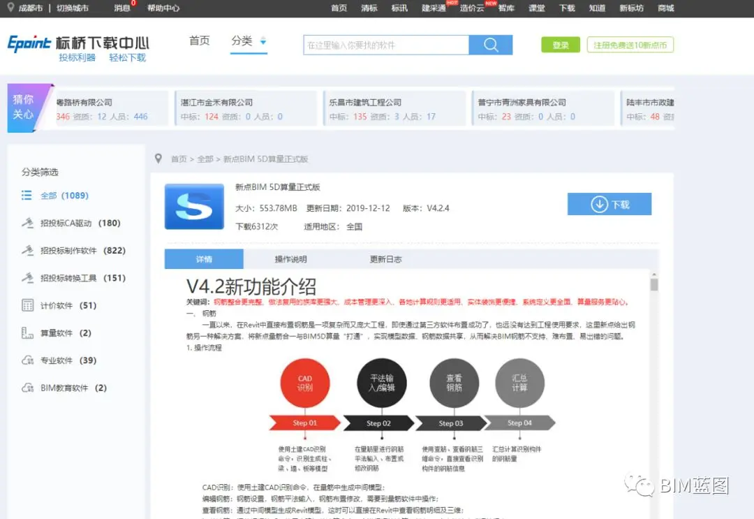Image resolution: width=754 pixels, height=519 pixels.
Task: Select the 算量软件 (2) category
Action: pyautogui.click(x=66, y=333)
